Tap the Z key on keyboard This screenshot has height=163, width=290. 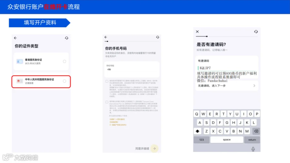(207, 131)
